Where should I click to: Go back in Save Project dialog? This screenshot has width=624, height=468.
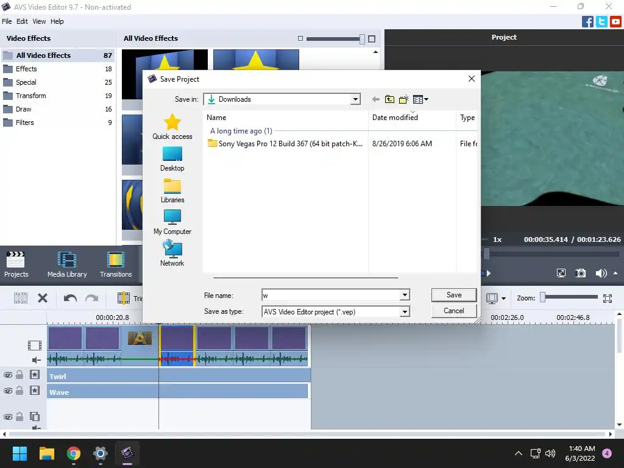click(375, 99)
